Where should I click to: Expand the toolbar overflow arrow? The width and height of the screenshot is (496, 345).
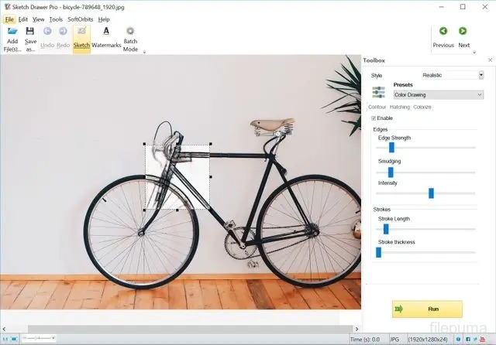[144, 52]
